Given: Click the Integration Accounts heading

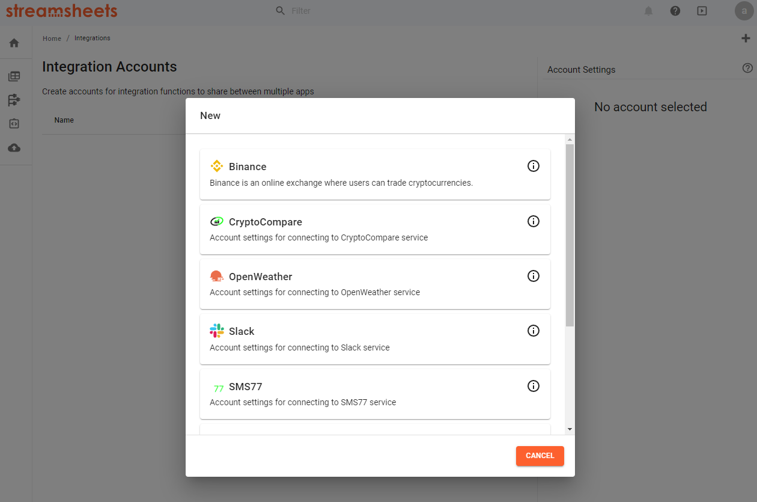Looking at the screenshot, I should click(109, 67).
